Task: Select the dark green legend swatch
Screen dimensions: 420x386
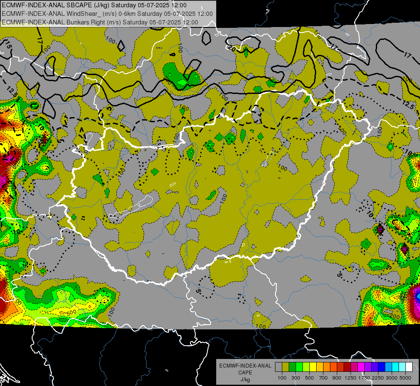Action: click(x=292, y=367)
